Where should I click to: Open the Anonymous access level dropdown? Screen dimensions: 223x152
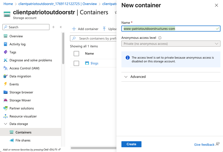pos(171,44)
